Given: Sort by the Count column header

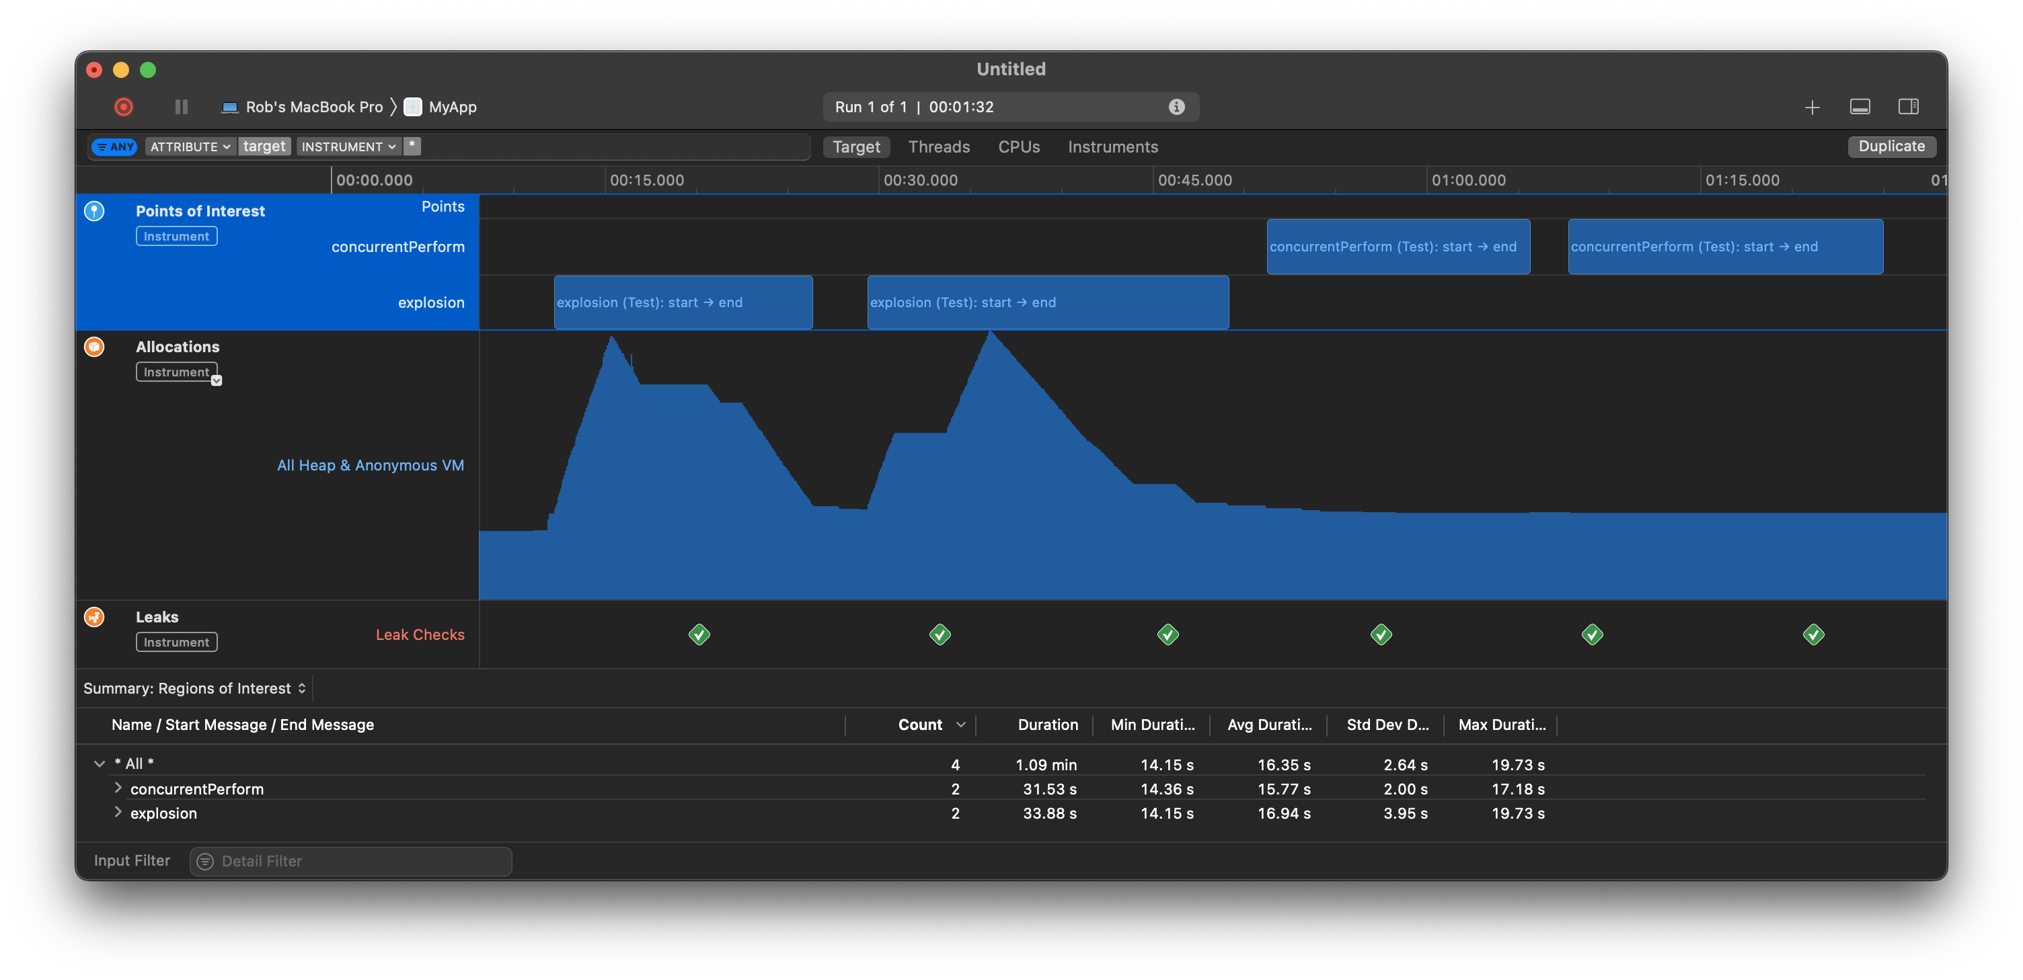Looking at the screenshot, I should pos(919,725).
